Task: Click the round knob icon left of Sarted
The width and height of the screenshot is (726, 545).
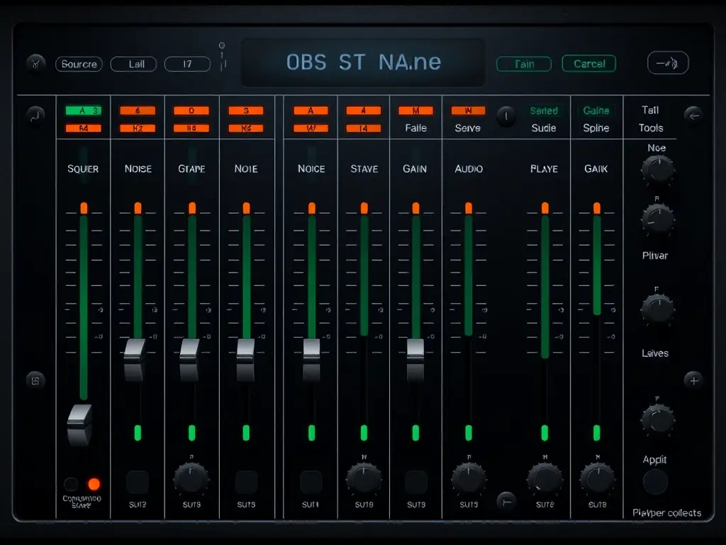Action: tap(506, 116)
